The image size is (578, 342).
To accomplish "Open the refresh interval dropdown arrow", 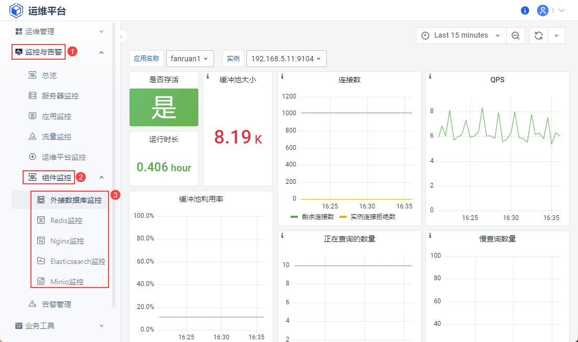I will [x=556, y=36].
